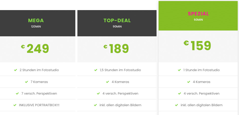The image size is (239, 115).
Task: Click 'inkl. allen digitalen Bildern' in TOP-DEAL
Action: tap(120, 105)
